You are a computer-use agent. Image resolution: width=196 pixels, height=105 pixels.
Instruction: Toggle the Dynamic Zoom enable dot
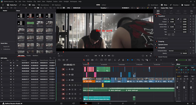[x=156, y=44]
